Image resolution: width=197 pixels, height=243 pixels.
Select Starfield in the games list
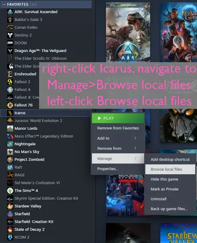(x=22, y=214)
